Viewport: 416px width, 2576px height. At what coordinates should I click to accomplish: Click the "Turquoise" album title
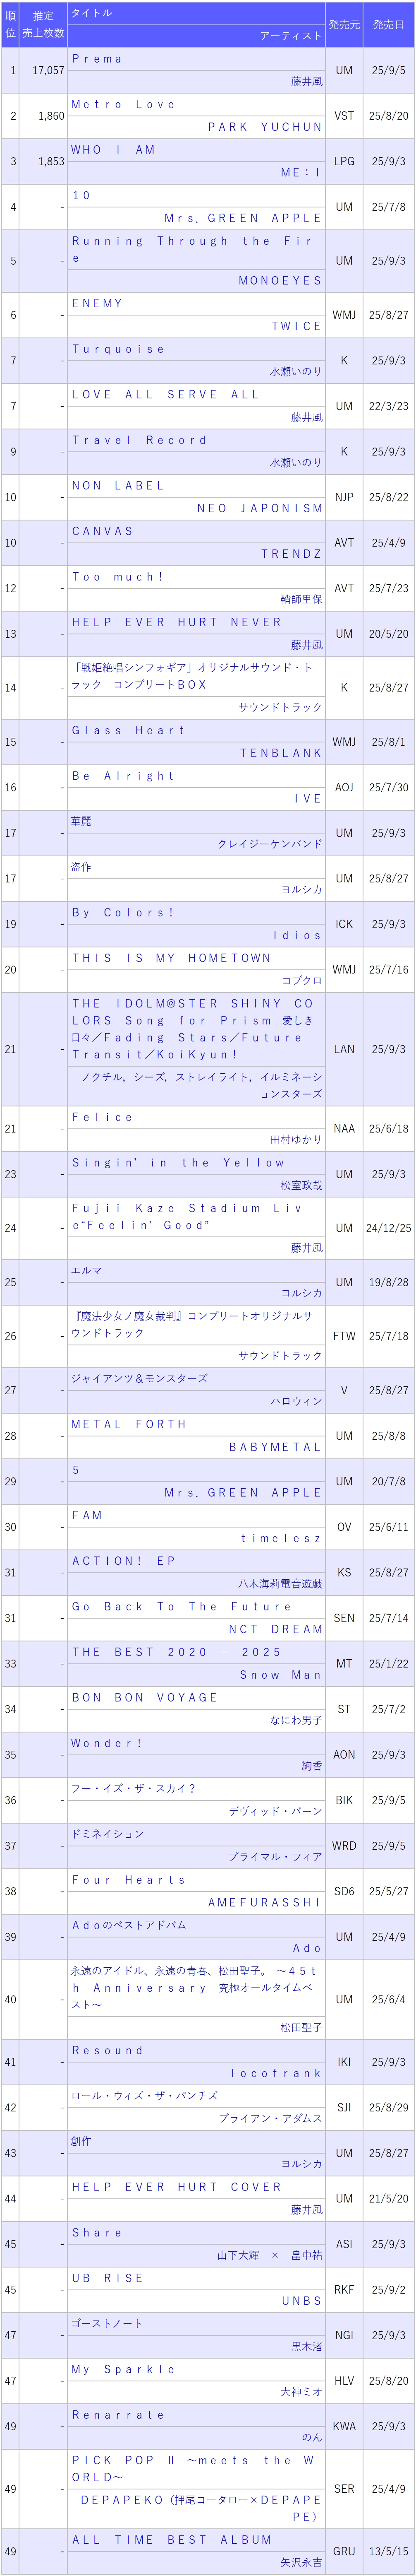coord(118,349)
